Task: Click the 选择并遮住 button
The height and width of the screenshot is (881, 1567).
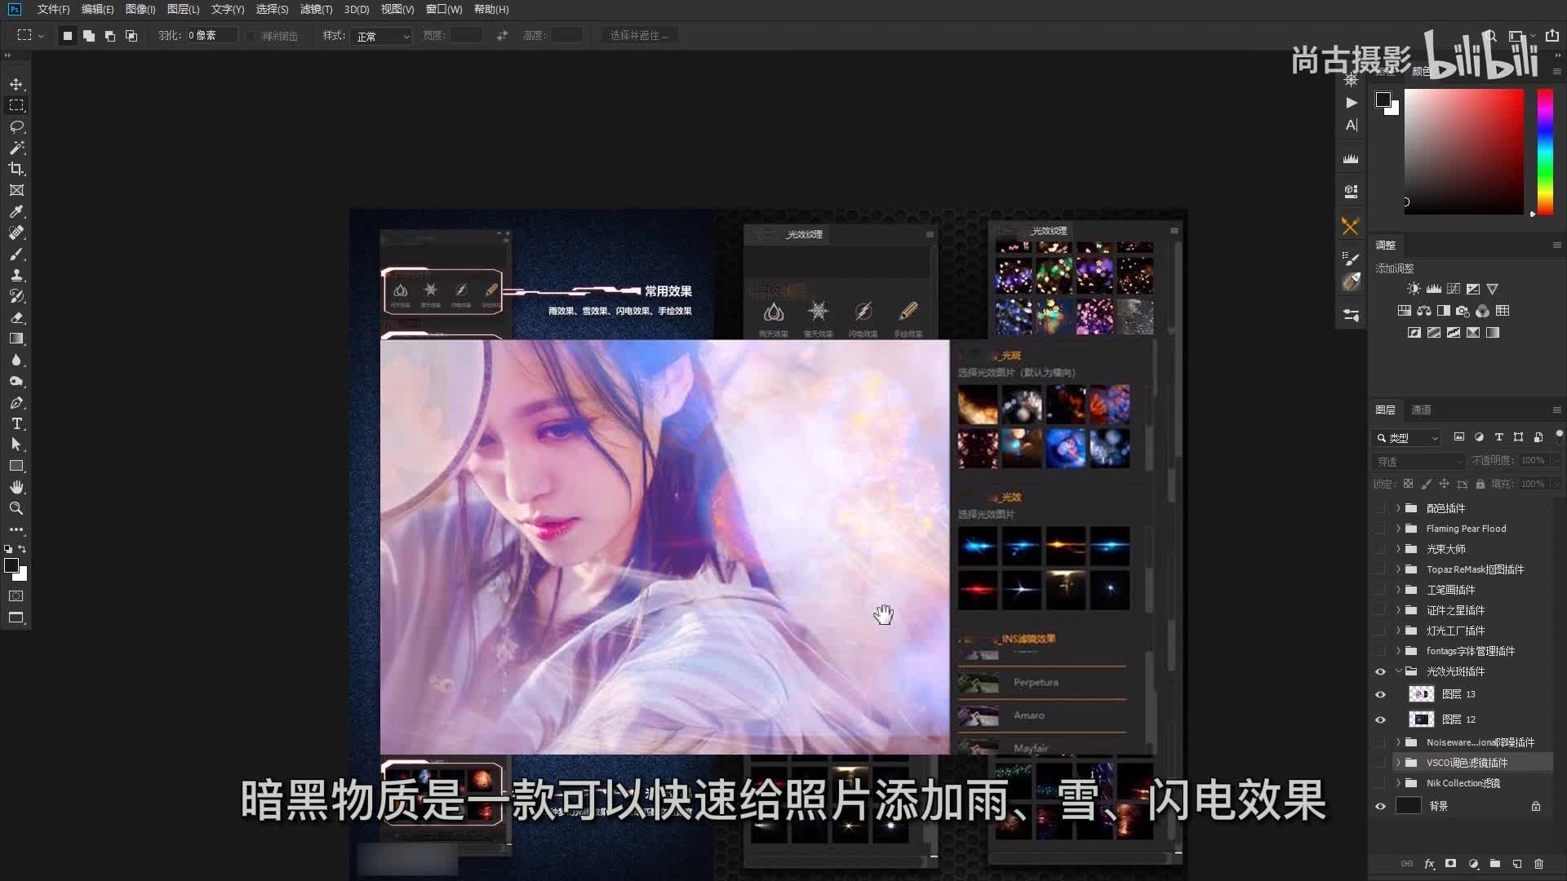Action: point(639,36)
